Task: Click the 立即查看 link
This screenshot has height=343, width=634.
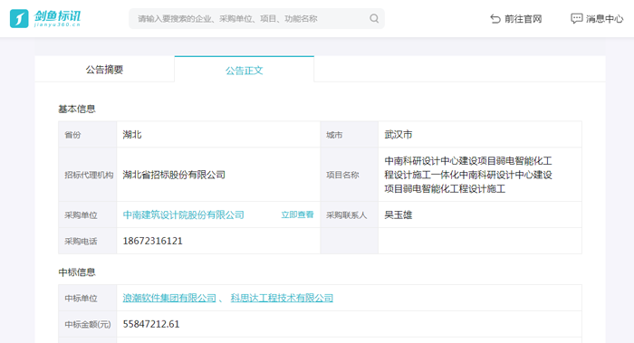Action: click(297, 214)
